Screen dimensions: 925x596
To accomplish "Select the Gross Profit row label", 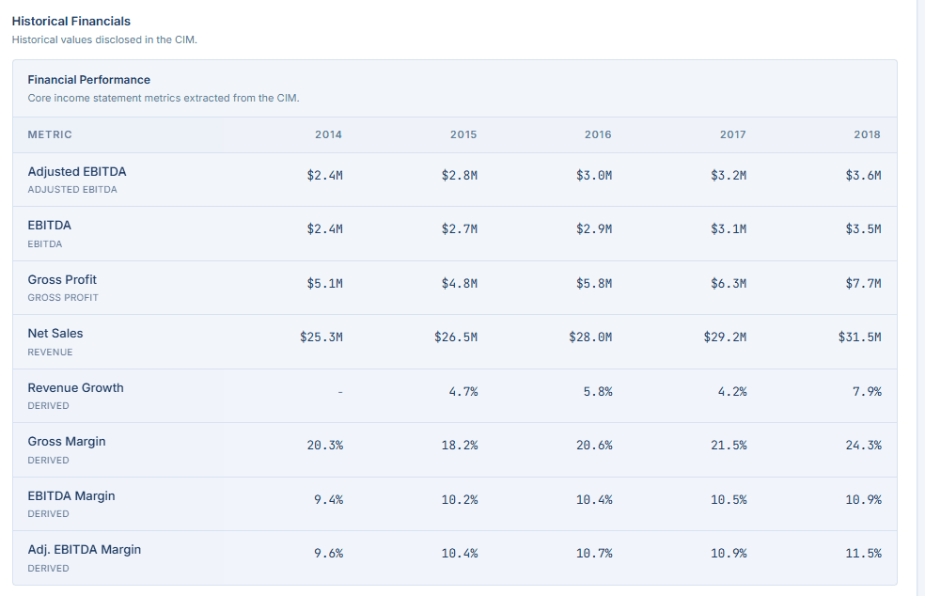I will 62,280.
